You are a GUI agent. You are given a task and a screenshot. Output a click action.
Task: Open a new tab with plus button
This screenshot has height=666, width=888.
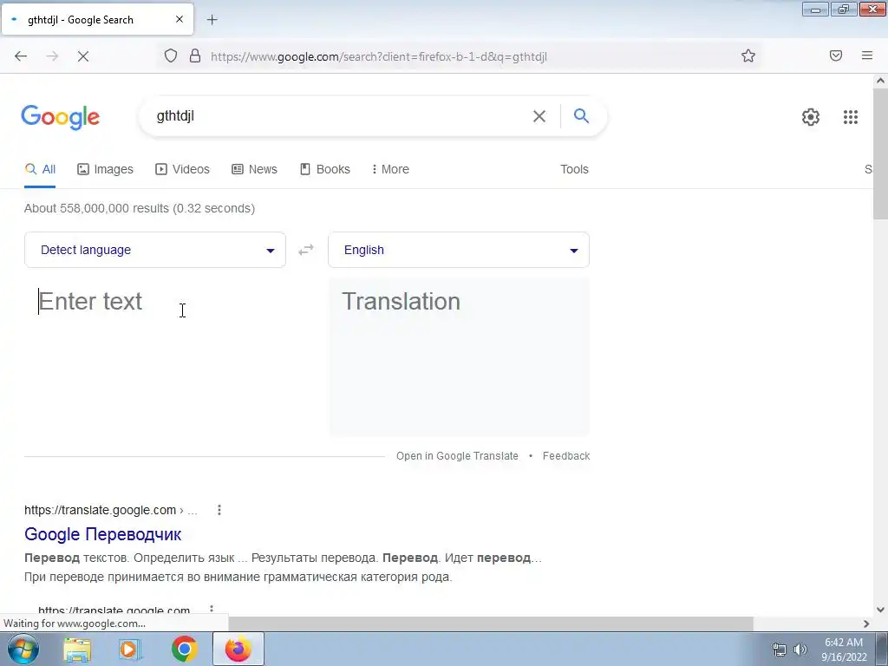(x=212, y=20)
